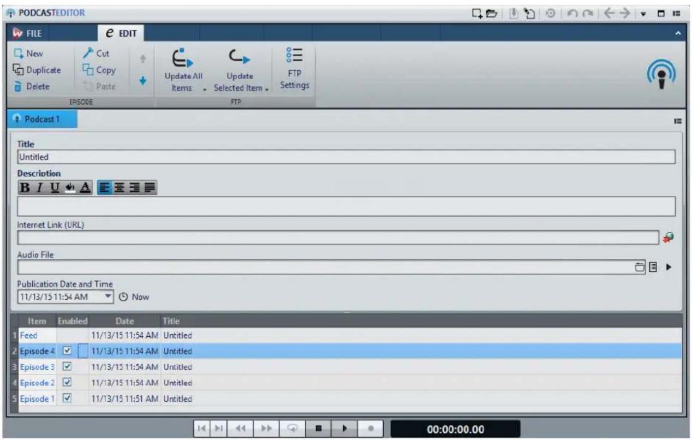Copy the selected episode

(99, 70)
